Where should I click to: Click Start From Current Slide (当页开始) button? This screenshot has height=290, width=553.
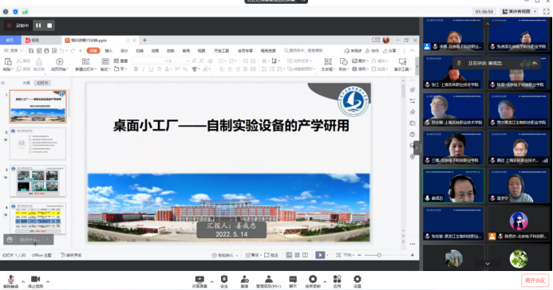click(x=59, y=65)
